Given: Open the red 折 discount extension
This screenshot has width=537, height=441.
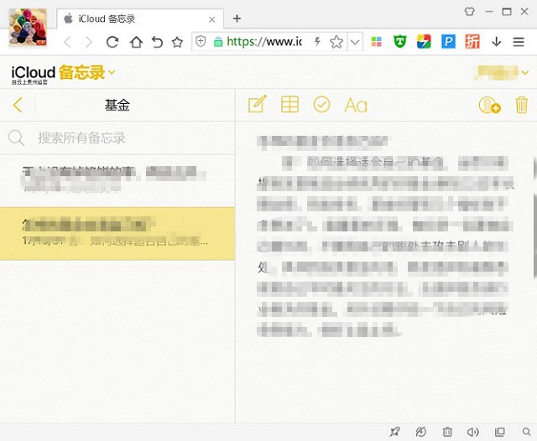Looking at the screenshot, I should tap(472, 42).
